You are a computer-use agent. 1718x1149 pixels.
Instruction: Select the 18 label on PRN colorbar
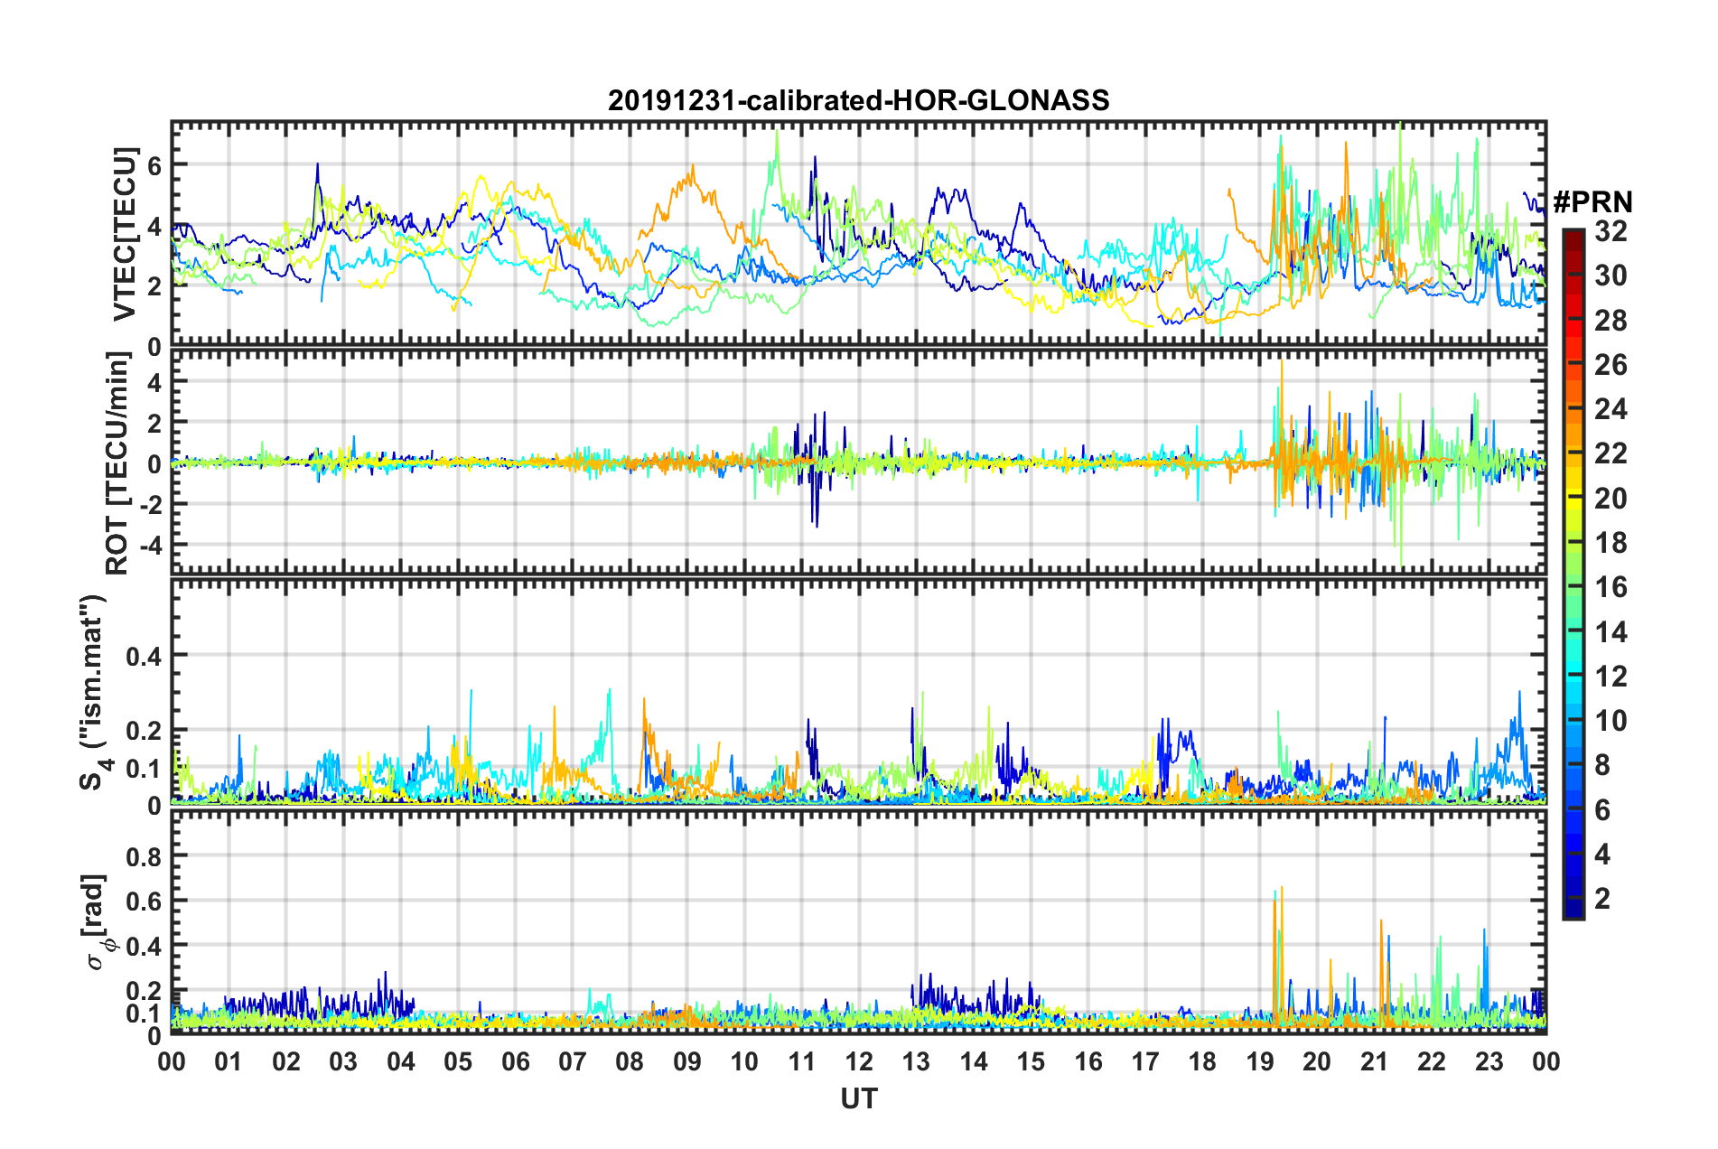1611,543
